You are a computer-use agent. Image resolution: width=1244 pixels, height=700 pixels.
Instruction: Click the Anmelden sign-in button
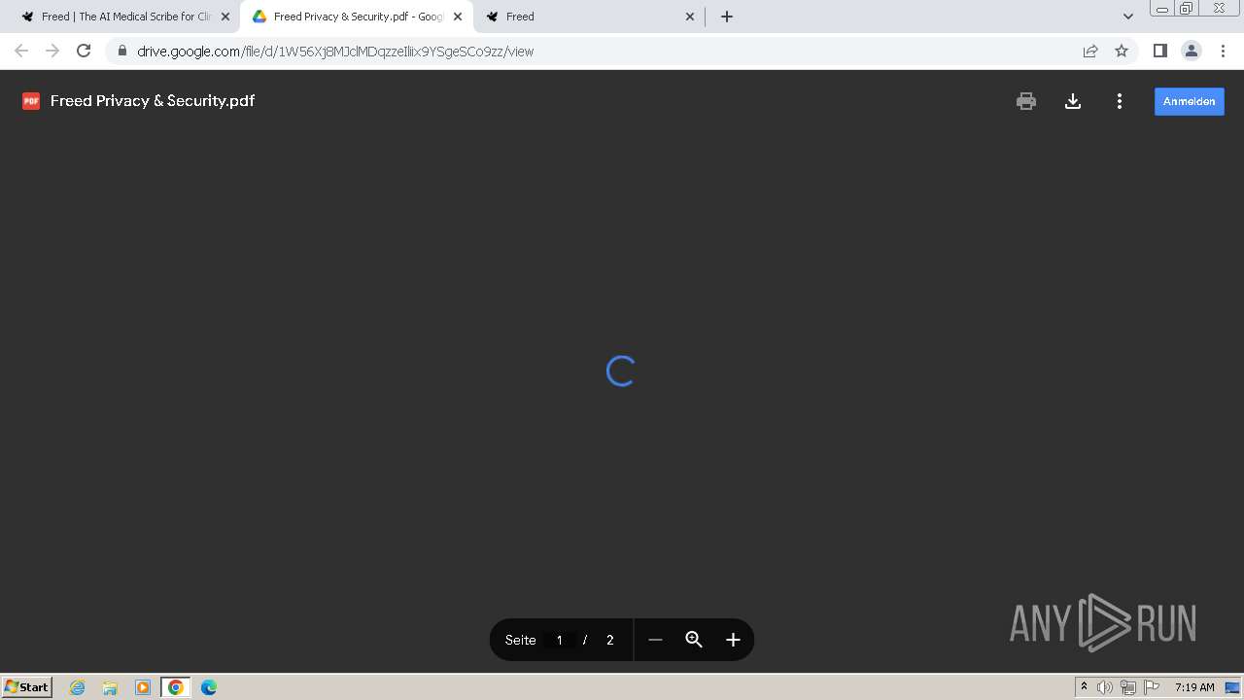click(1190, 101)
